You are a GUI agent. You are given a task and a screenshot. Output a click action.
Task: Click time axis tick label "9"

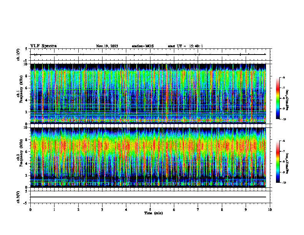point(246,210)
